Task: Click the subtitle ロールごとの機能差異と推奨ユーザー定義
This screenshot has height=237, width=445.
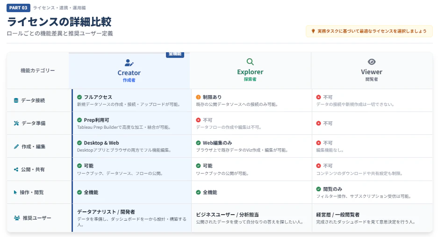Action: (x=60, y=34)
